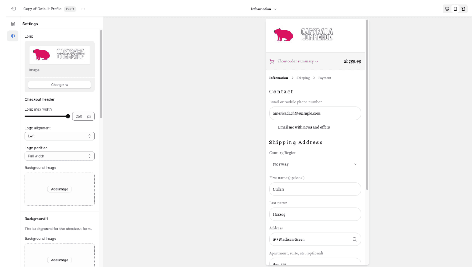Click the Draft status badge
473x269 pixels.
70,9
